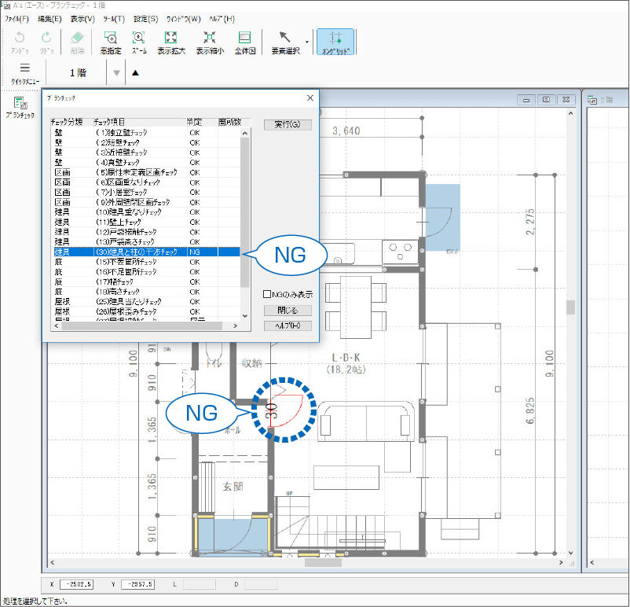Click the drawing scroll right arrow

tap(562, 563)
